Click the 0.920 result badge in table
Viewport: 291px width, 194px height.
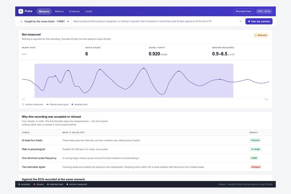(254, 158)
